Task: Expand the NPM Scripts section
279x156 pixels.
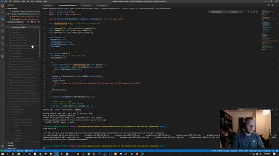Action: coord(23,148)
